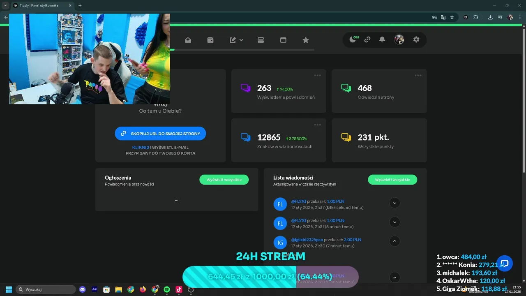Screen dimensions: 526x296
Task: Click the cat-face extension icon in Chrome toolbar
Action: 466,17
